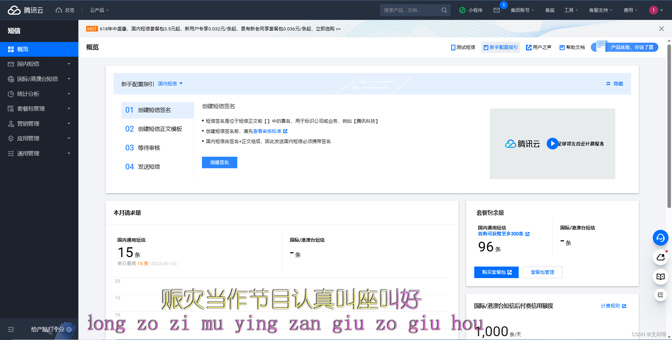Open 集团账号 account dropdown
The image size is (672, 340).
click(522, 10)
